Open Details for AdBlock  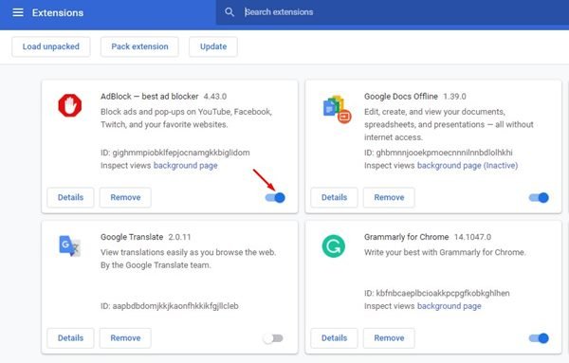pos(70,198)
